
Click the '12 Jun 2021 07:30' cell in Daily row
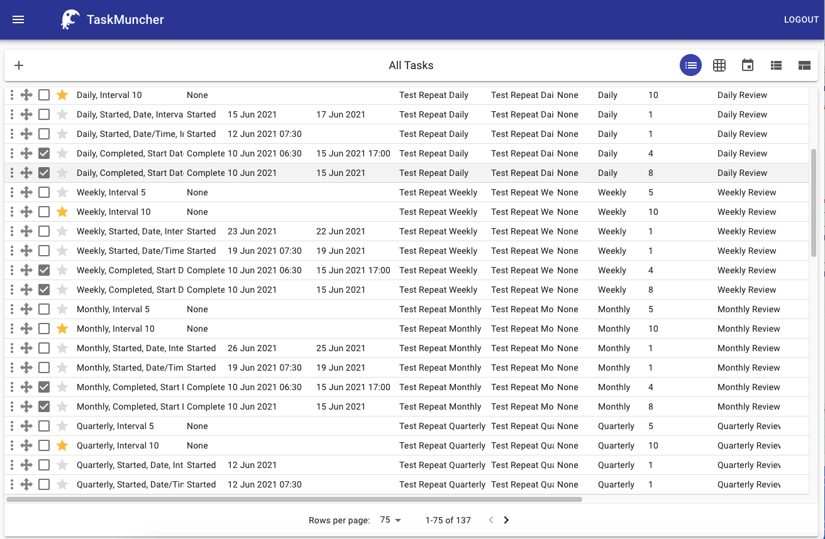click(265, 134)
